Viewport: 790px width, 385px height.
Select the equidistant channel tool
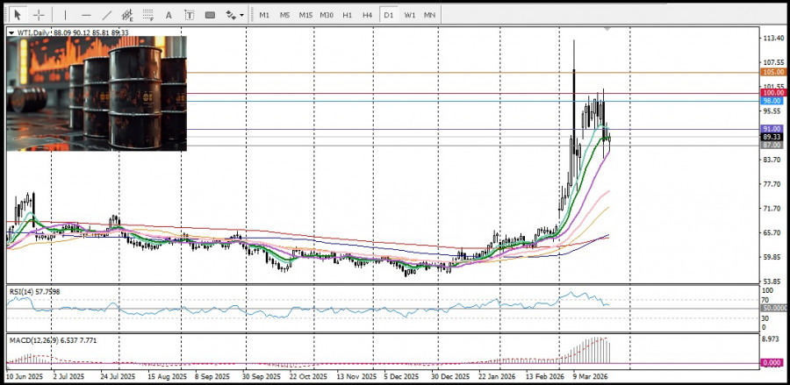[129, 15]
